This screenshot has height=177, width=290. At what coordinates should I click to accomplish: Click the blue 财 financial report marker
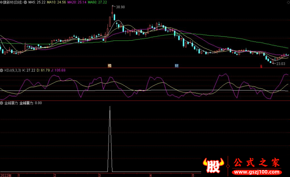[177, 66]
